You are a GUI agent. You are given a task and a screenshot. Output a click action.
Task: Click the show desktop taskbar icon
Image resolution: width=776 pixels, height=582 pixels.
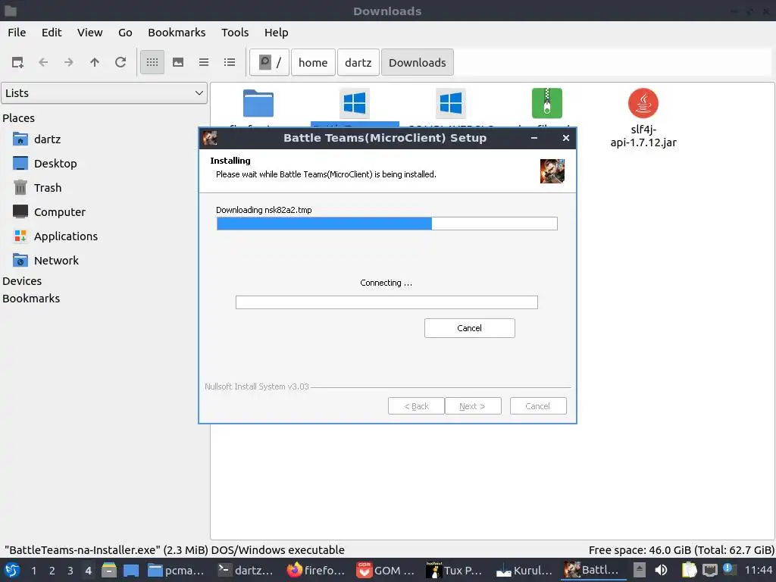point(130,570)
